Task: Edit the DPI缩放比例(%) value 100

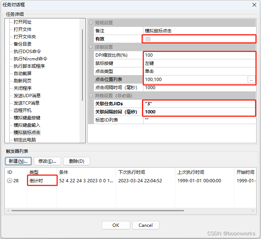Action: tap(199, 55)
